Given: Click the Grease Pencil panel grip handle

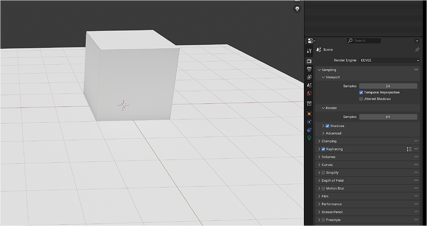Looking at the screenshot, I should (x=416, y=212).
